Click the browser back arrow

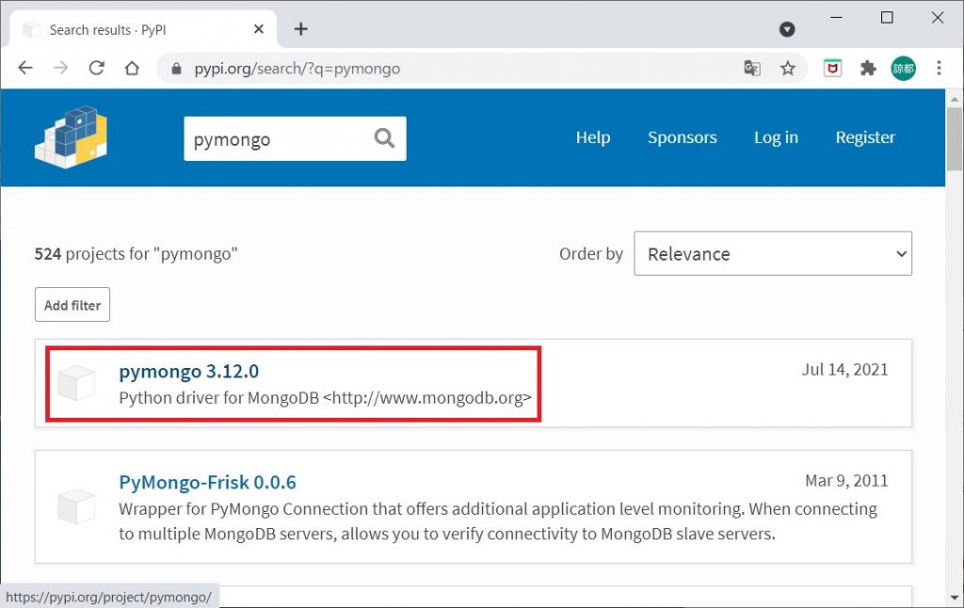pos(25,68)
